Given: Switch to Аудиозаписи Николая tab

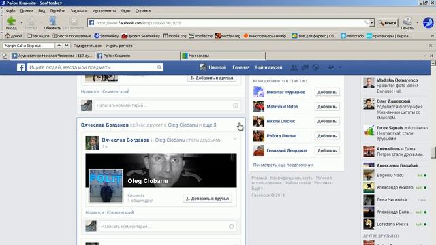Looking at the screenshot, I should point(52,56).
